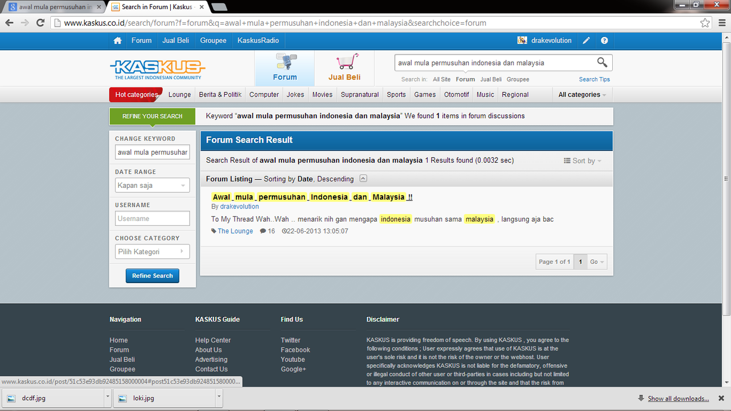The height and width of the screenshot is (411, 731).
Task: Open thread Awal mula permusuhan Indonesia dan Malaysia
Action: click(x=312, y=197)
